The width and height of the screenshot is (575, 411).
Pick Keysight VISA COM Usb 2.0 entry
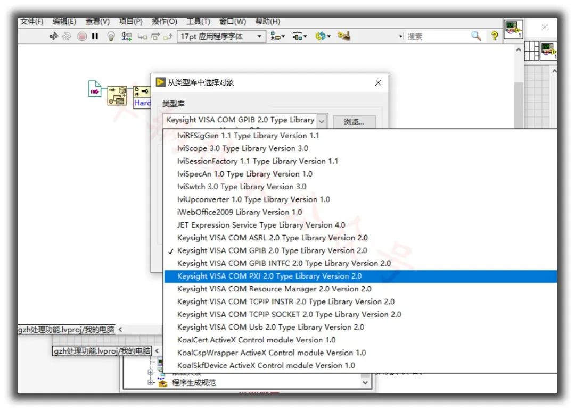(x=360, y=327)
